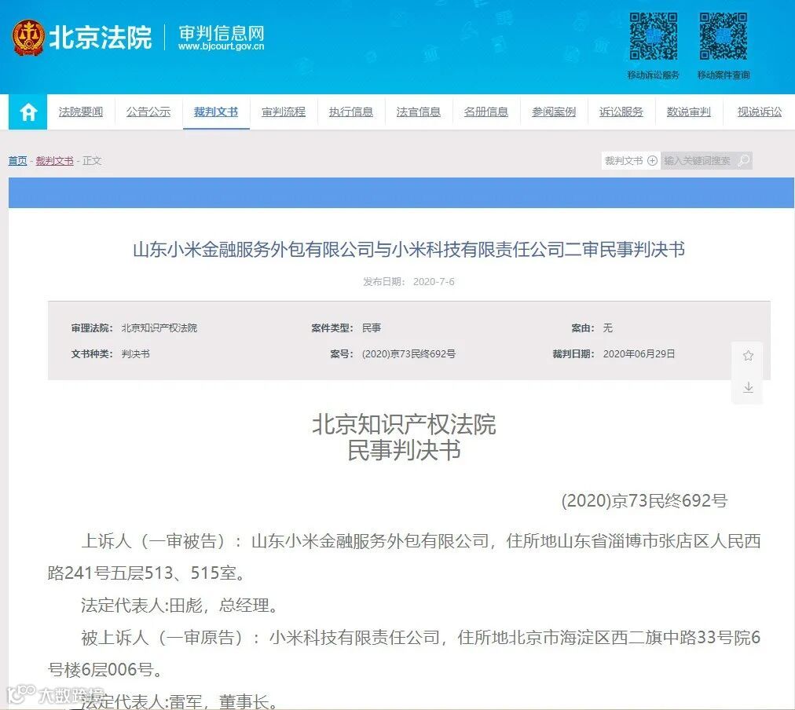
Task: Open the 执行信息 menu item
Action: (x=351, y=112)
